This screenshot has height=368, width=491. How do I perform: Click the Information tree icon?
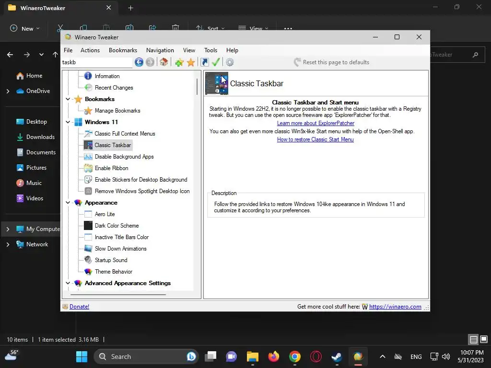(88, 76)
